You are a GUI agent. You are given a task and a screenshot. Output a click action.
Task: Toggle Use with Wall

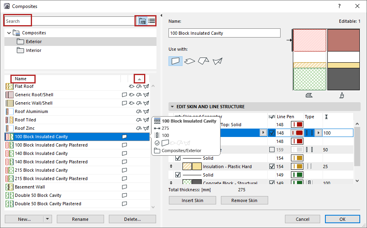coord(175,61)
